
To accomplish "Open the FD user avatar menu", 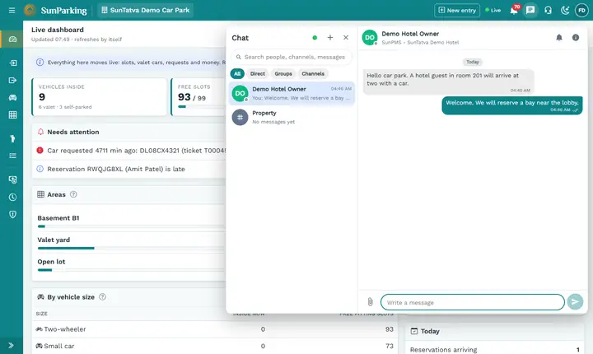I will point(581,10).
